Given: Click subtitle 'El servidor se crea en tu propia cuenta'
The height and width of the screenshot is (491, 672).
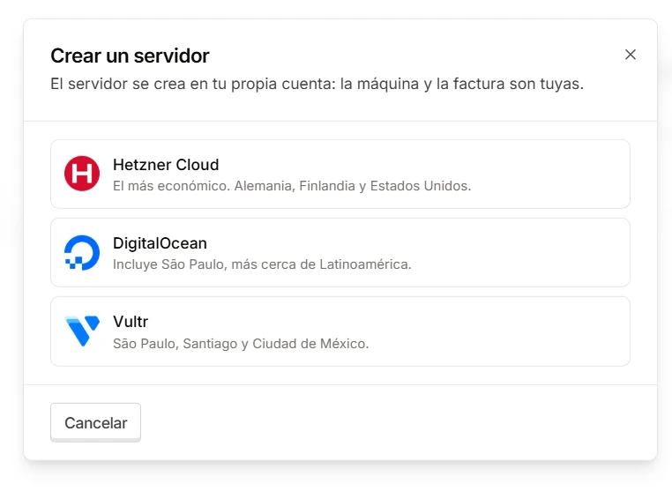Looking at the screenshot, I should tap(317, 84).
